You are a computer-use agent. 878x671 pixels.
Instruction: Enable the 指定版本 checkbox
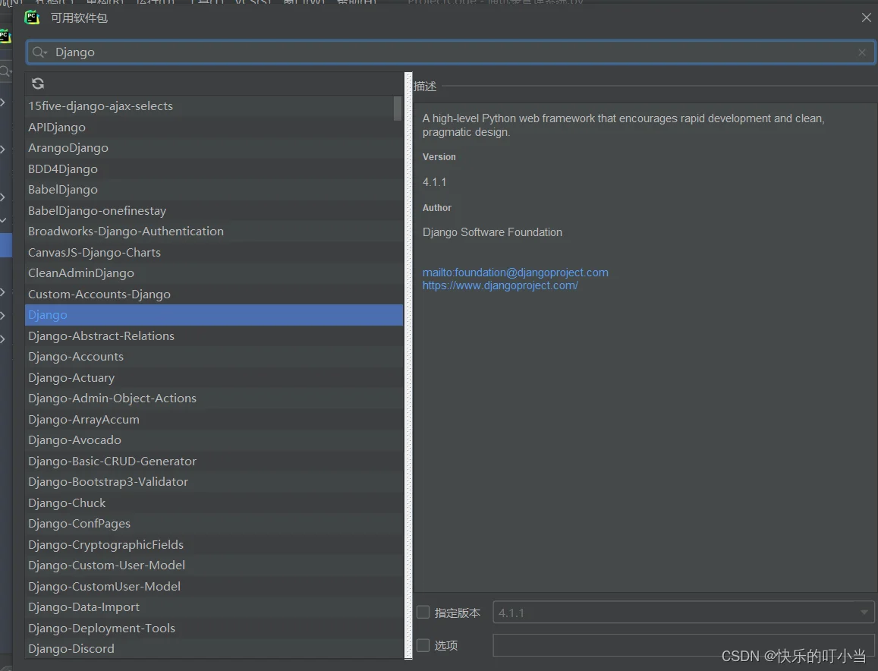pos(423,613)
